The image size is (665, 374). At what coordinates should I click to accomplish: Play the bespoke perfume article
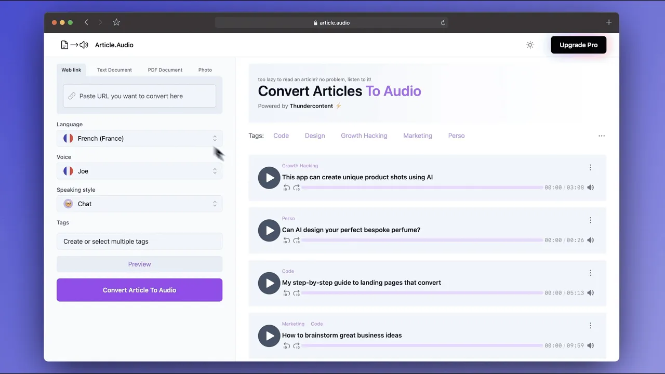point(269,231)
